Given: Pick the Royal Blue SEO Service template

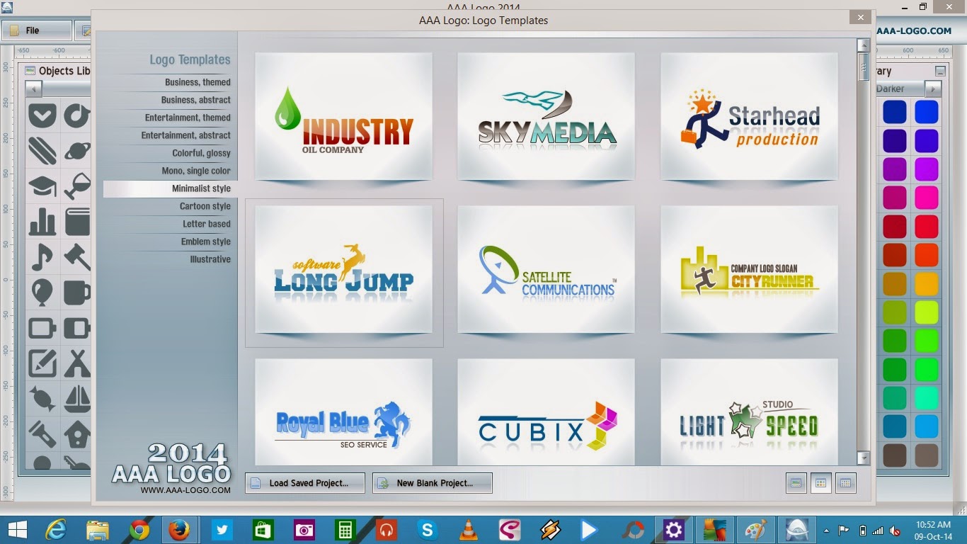Looking at the screenshot, I should click(343, 412).
